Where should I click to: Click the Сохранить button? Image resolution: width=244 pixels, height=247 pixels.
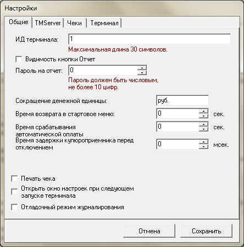click(206, 231)
